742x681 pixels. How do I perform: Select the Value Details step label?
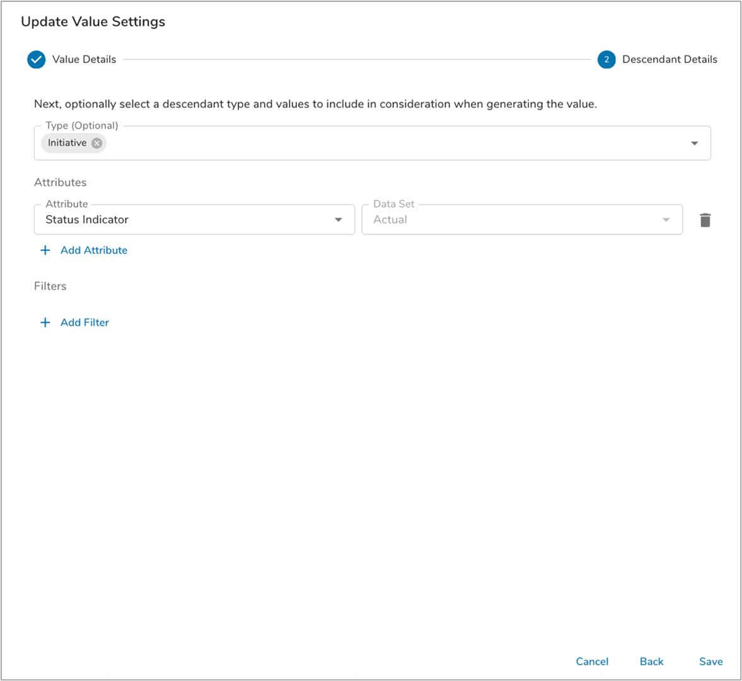click(84, 59)
